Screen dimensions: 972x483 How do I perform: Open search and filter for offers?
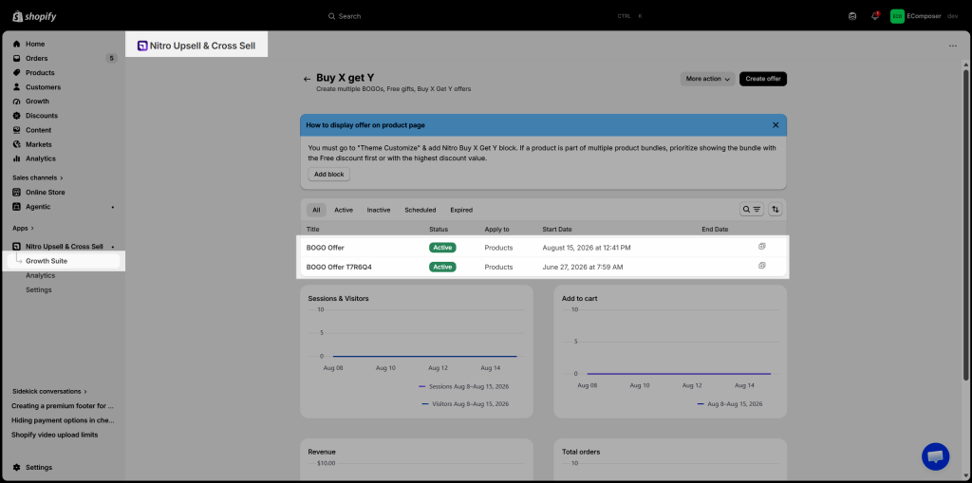[752, 210]
